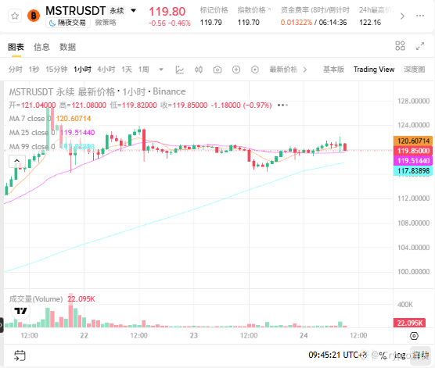This screenshot has width=435, height=368.
Task: Click the 标记价格 mark price label
Action: (x=214, y=10)
